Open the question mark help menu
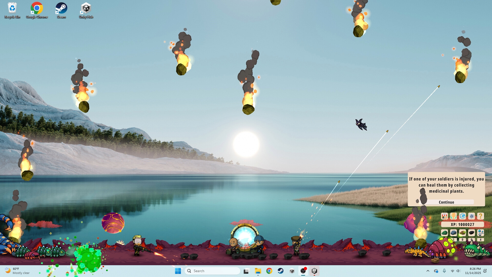This screenshot has height=277, width=492. point(480,216)
